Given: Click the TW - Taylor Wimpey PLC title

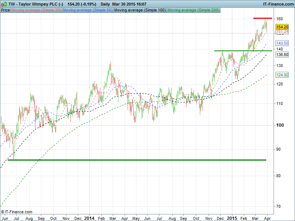Looking at the screenshot, I should (x=35, y=4).
